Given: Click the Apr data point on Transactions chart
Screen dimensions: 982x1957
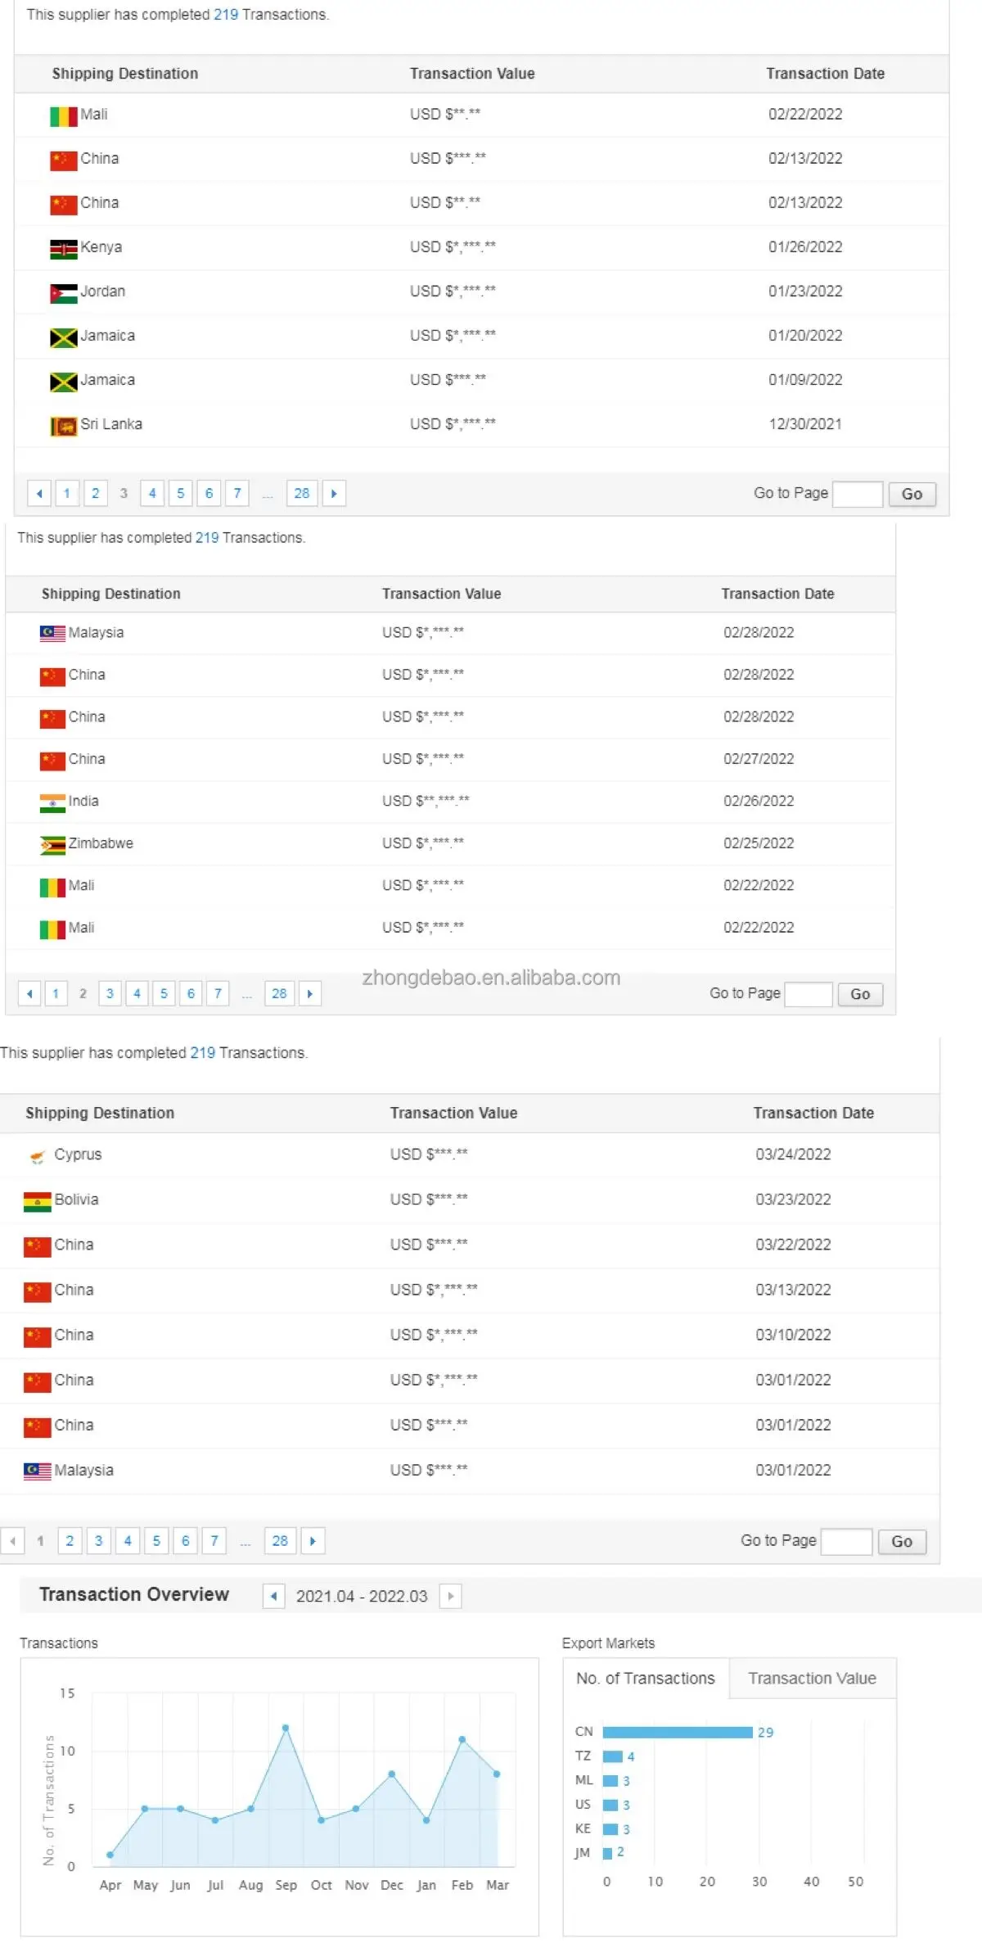Looking at the screenshot, I should pyautogui.click(x=110, y=1855).
